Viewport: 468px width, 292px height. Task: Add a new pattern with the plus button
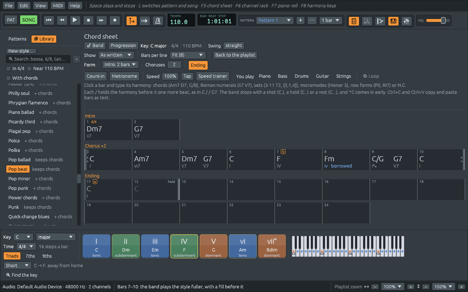(301, 20)
